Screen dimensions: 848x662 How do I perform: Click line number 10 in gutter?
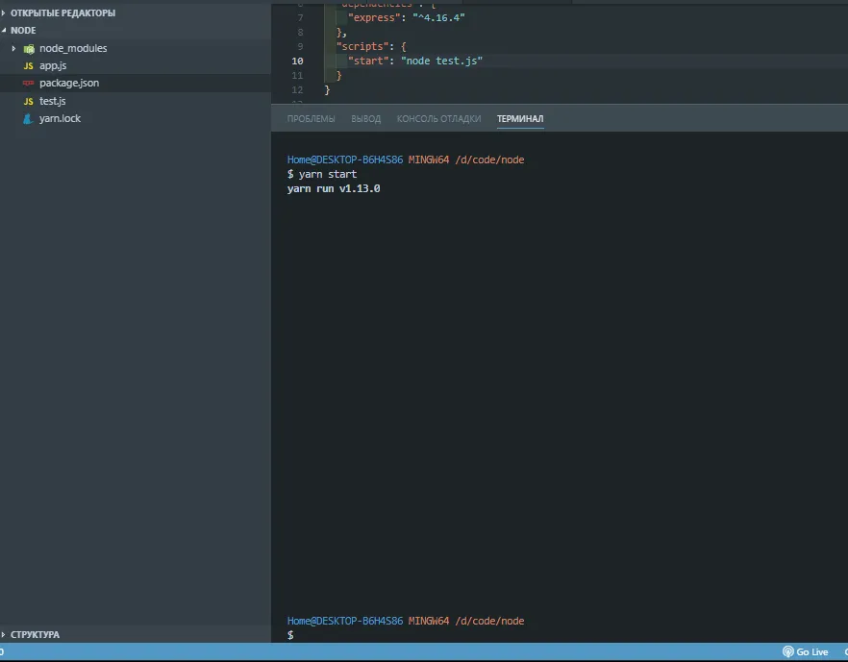point(297,61)
